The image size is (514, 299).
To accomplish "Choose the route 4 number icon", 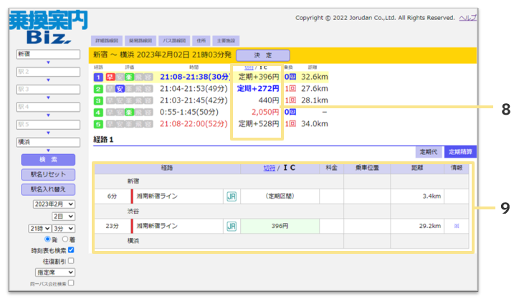I will tap(97, 112).
